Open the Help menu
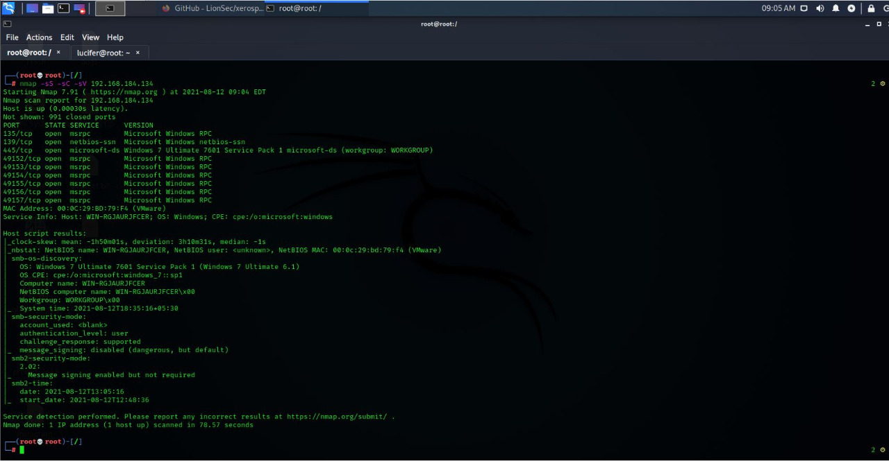Viewport: 889px width, 461px height. point(115,37)
